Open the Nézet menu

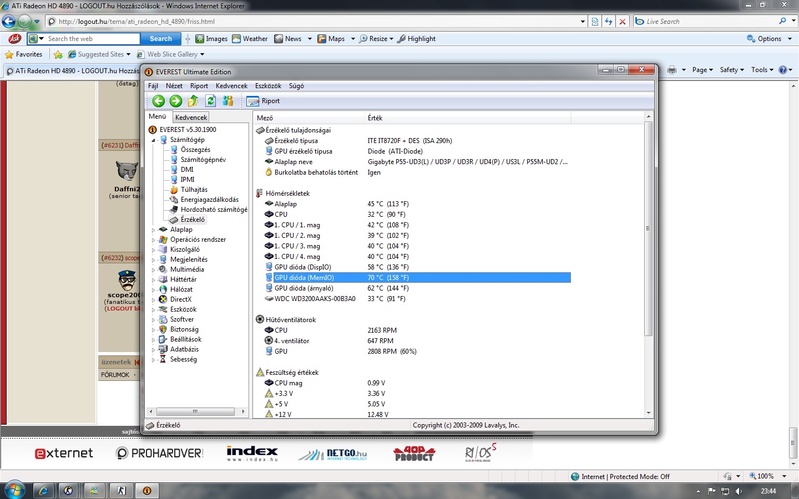point(174,86)
